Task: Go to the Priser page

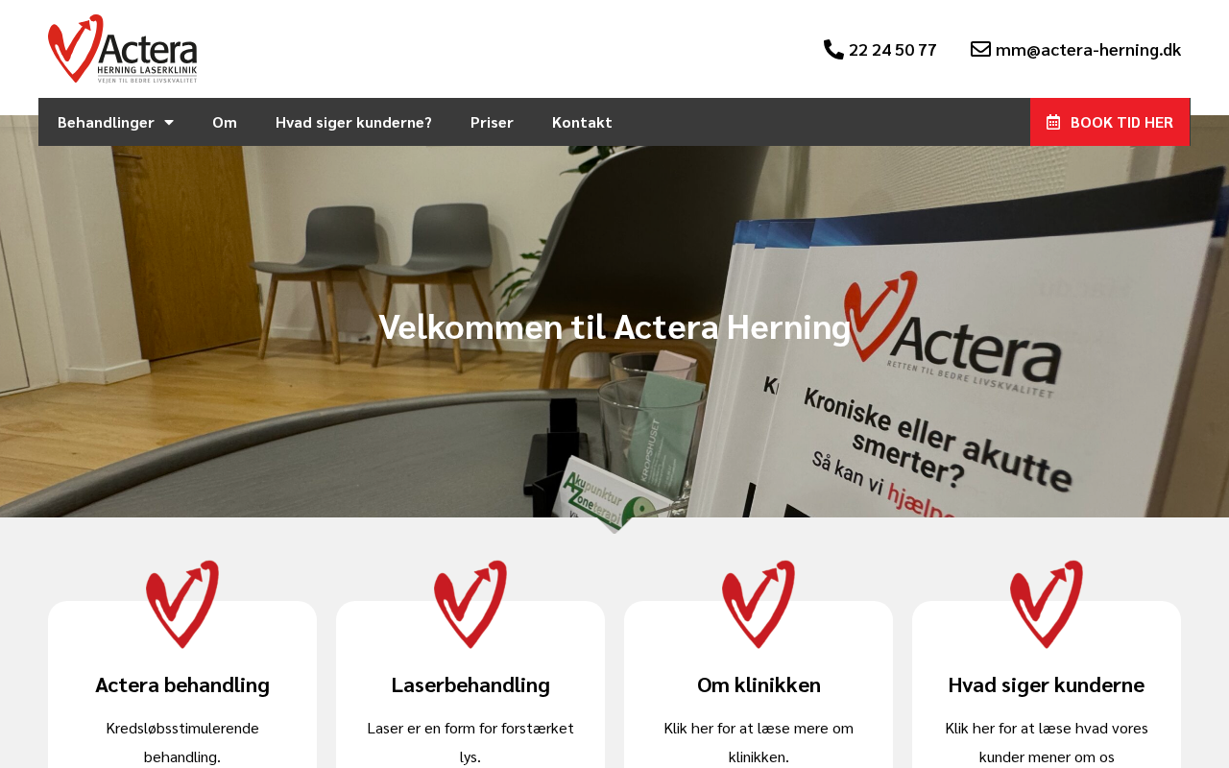Action: coord(492,122)
